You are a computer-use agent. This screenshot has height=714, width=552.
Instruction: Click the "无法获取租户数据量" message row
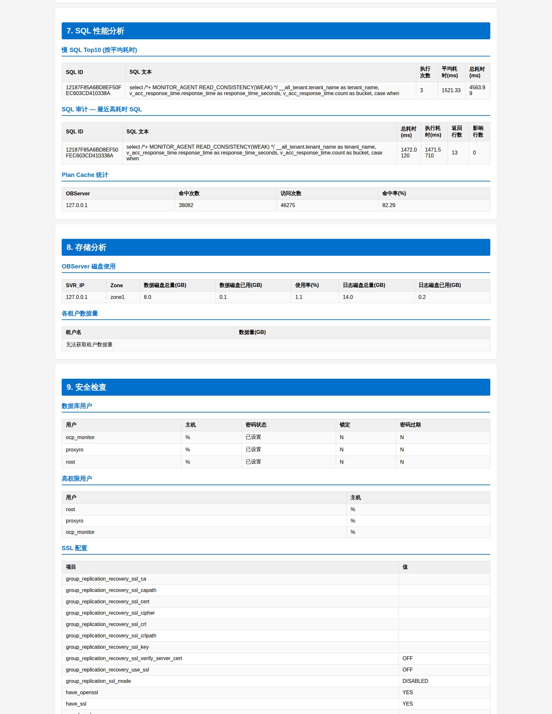[x=276, y=345]
